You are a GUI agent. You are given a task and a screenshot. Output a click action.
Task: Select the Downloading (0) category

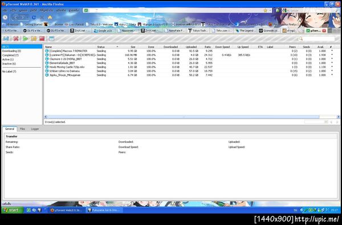(x=11, y=51)
